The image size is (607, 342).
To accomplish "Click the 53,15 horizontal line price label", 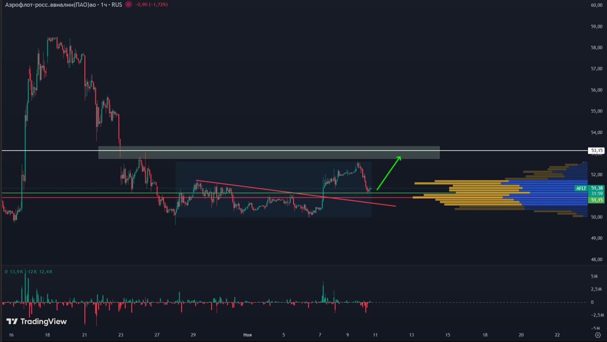I will pos(597,151).
